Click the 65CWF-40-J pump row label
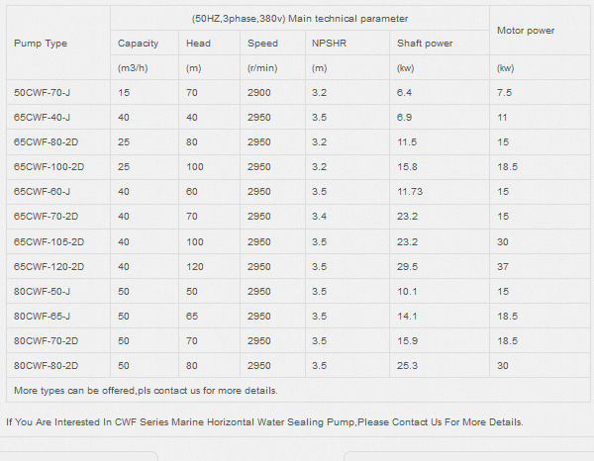The width and height of the screenshot is (594, 461). (x=42, y=117)
